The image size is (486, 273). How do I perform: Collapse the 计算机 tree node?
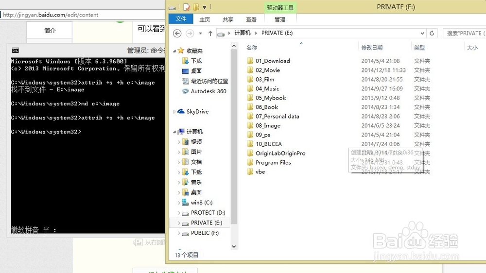point(174,132)
